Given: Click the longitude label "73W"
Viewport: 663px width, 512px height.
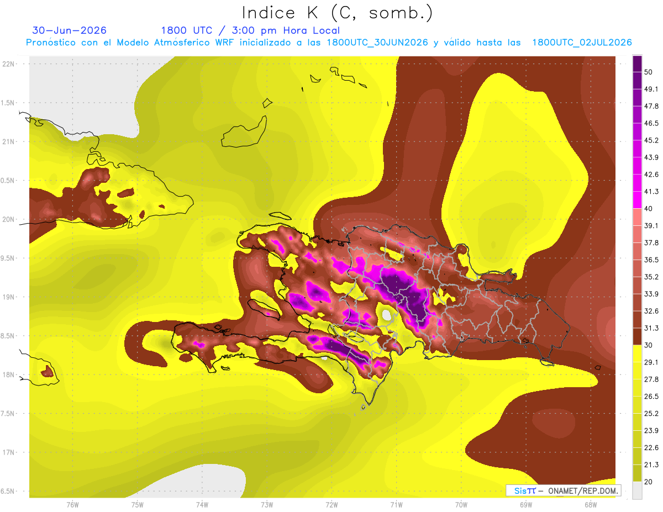Looking at the screenshot, I should click(267, 504).
